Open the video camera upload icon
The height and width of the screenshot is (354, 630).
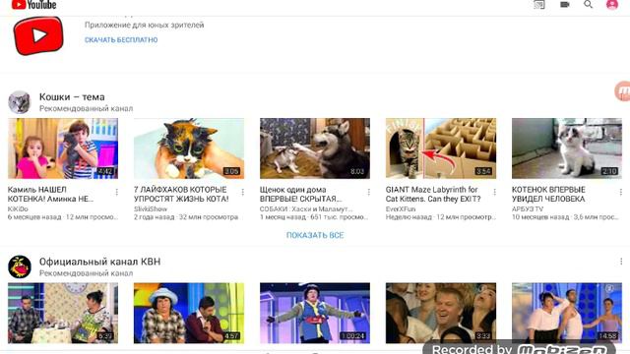point(564,4)
